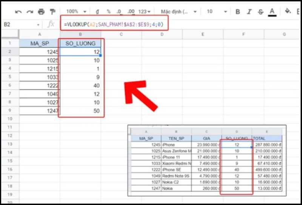302x205 pixels.
Task: Click the Print icon
Action: point(41,12)
